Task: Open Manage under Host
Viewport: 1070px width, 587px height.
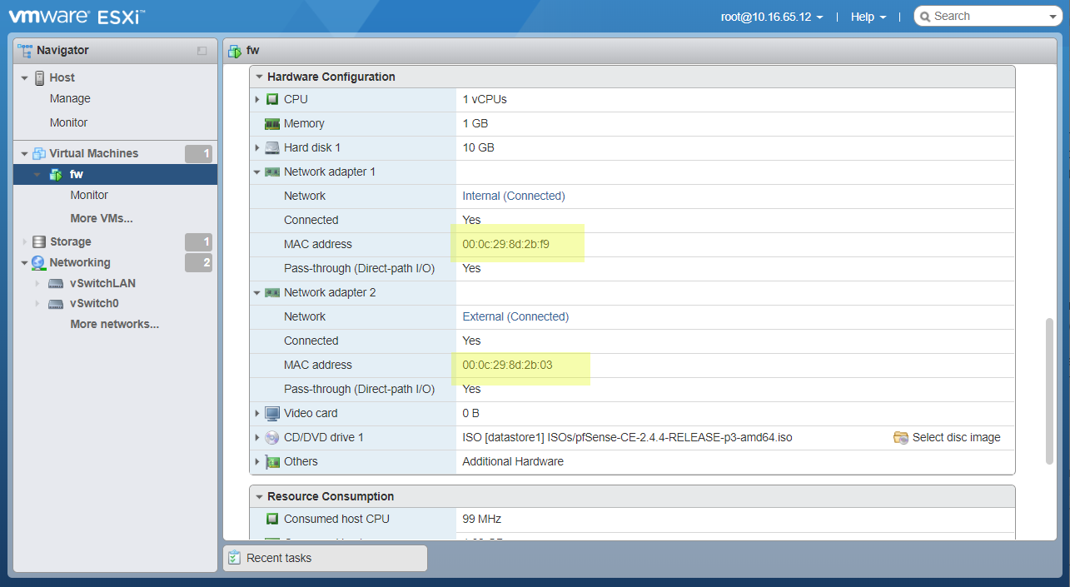Action: (x=70, y=98)
